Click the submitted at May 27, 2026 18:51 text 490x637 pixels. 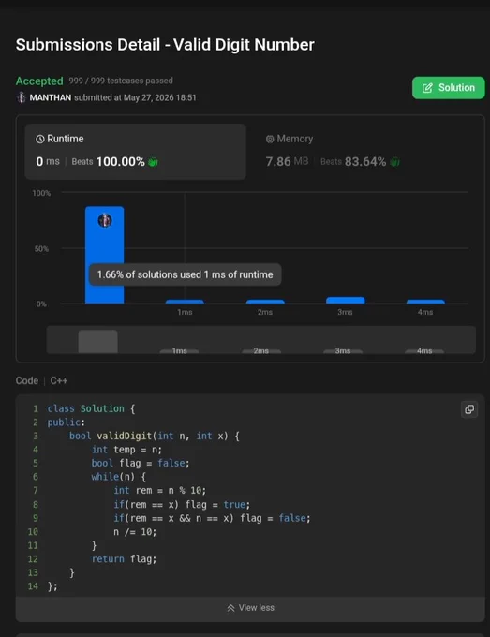pyautogui.click(x=135, y=97)
